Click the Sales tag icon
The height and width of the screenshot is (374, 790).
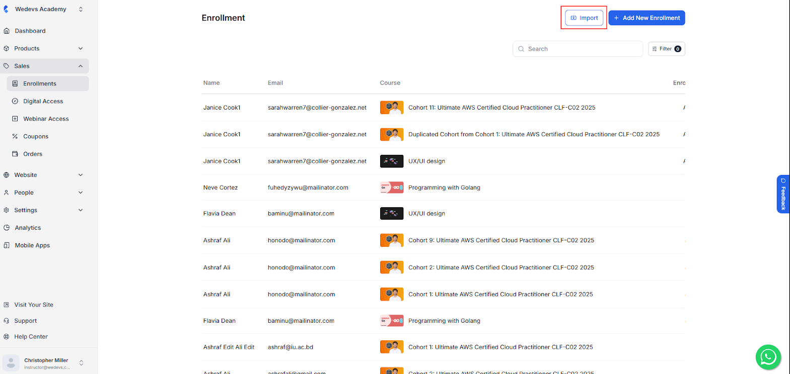coord(7,66)
